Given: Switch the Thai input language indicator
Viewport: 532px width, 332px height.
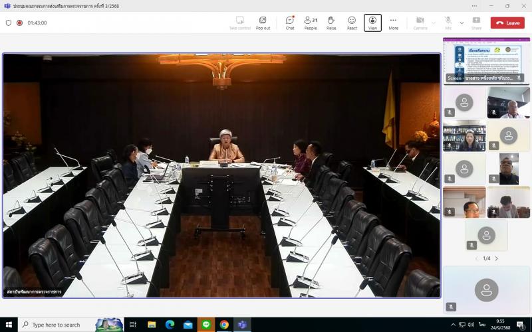Looking at the screenshot, I should [x=482, y=325].
